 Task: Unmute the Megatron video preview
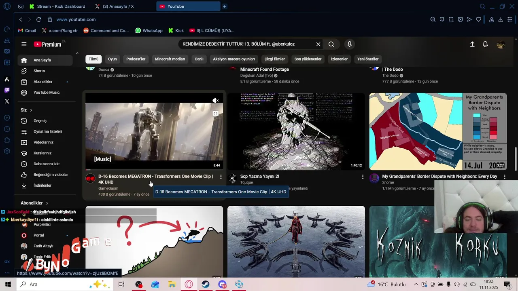tap(216, 101)
